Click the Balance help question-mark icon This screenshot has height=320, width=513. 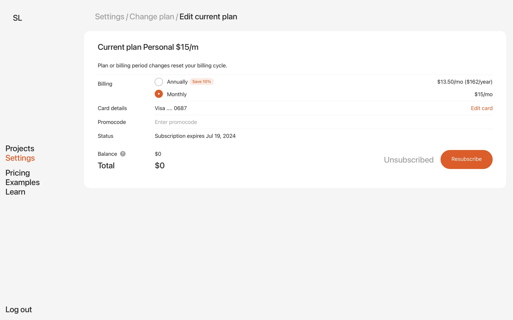coord(123,154)
